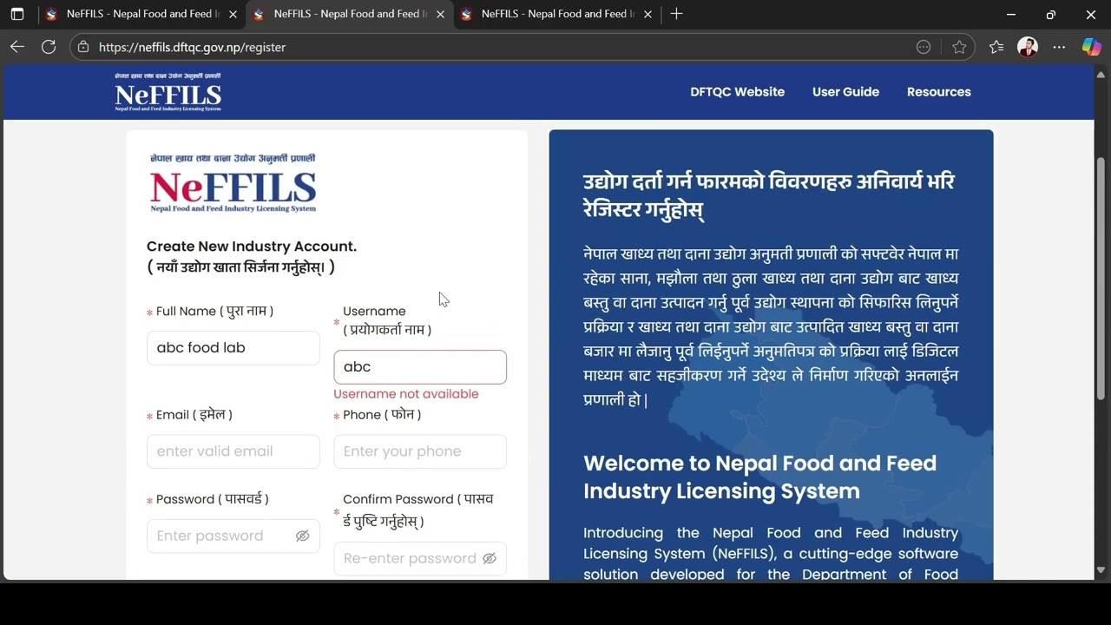1111x625 pixels.
Task: Focus the Phone input field
Action: [x=420, y=451]
